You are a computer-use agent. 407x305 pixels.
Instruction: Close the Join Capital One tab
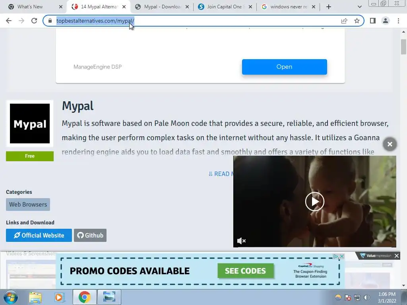tap(250, 7)
